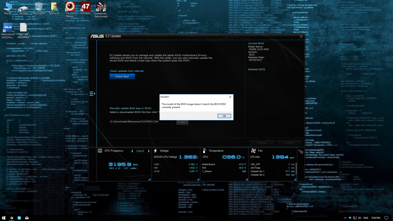Click the Temperature thermometer icon
The width and height of the screenshot is (393, 221).
pos(204,151)
